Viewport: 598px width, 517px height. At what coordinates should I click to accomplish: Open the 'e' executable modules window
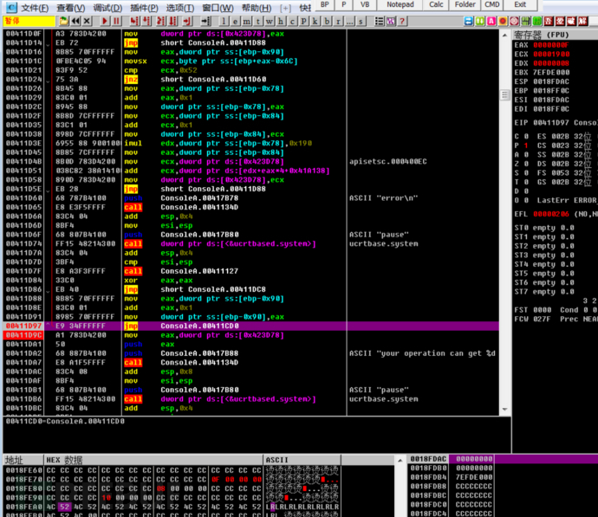pyautogui.click(x=237, y=20)
